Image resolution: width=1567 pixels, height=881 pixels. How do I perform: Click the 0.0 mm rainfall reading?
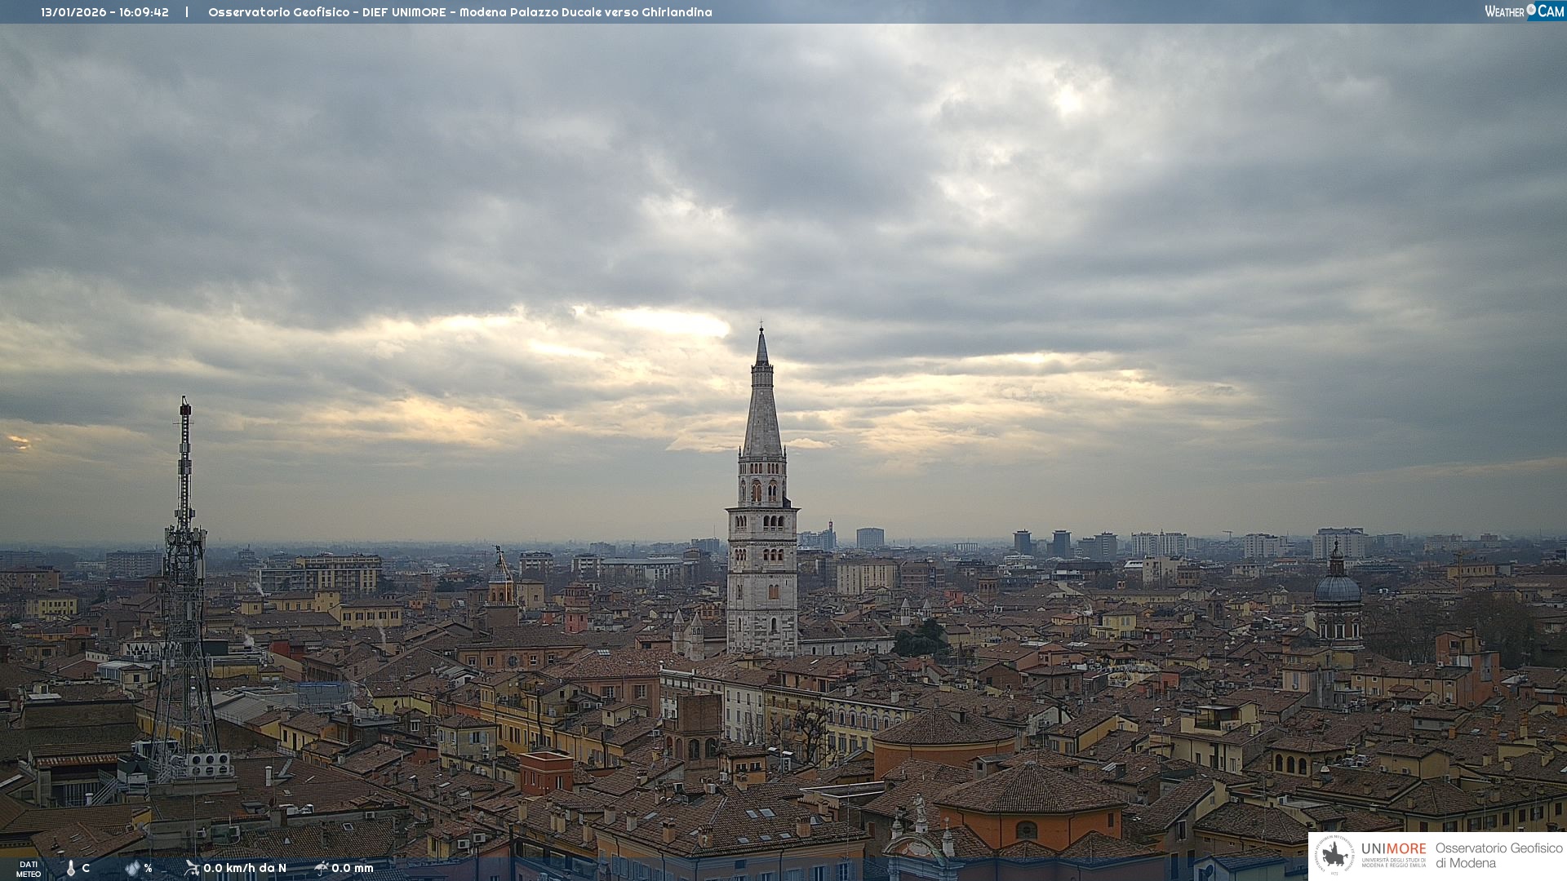[x=353, y=868]
